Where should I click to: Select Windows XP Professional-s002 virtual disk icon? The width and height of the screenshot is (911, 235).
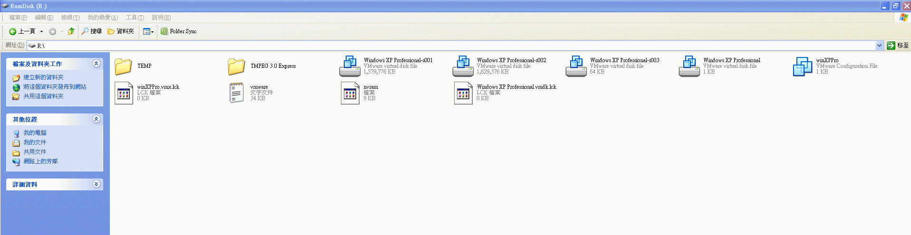[x=463, y=66]
